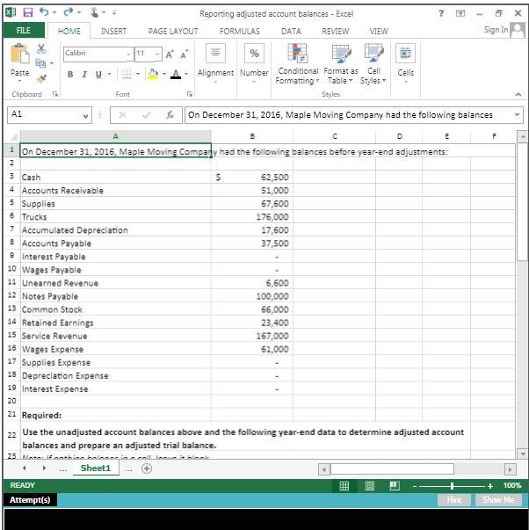This screenshot has height=530, width=529.
Task: Collapse the ribbon with the chevron
Action: click(x=518, y=95)
